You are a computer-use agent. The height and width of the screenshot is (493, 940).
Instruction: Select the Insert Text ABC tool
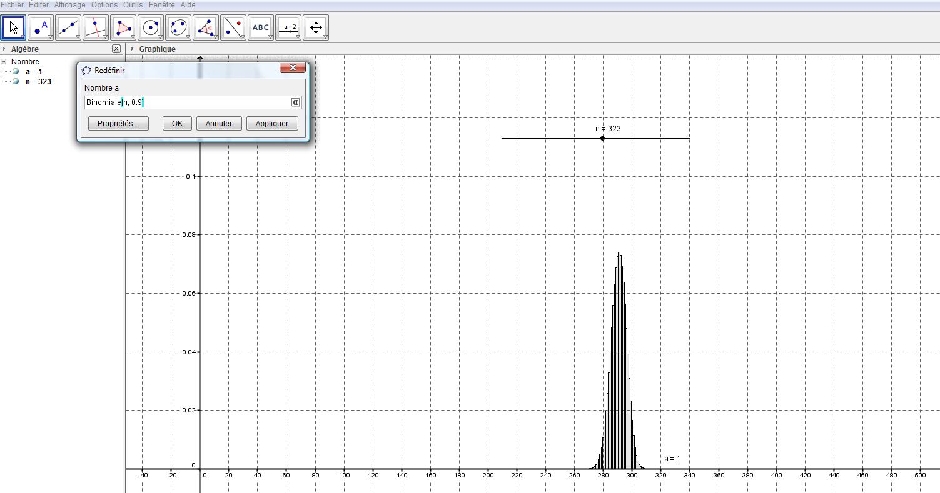pos(261,27)
